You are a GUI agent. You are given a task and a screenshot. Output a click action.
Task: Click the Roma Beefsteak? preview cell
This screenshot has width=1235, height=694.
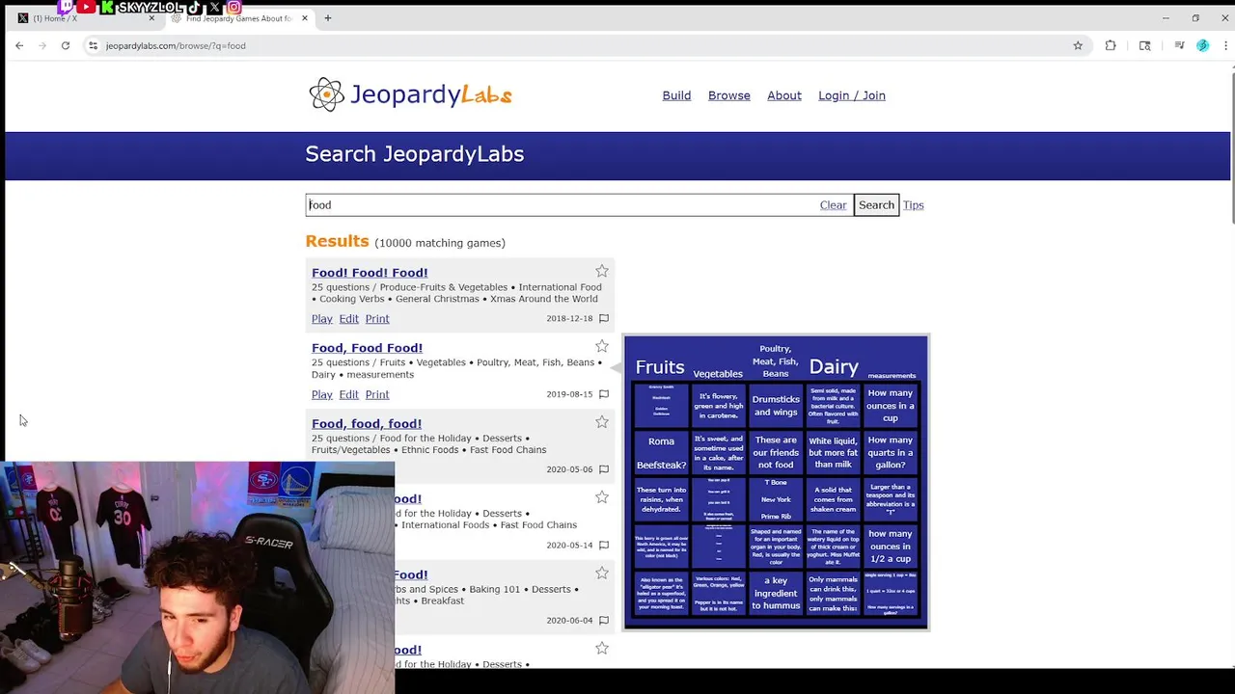[x=661, y=453]
